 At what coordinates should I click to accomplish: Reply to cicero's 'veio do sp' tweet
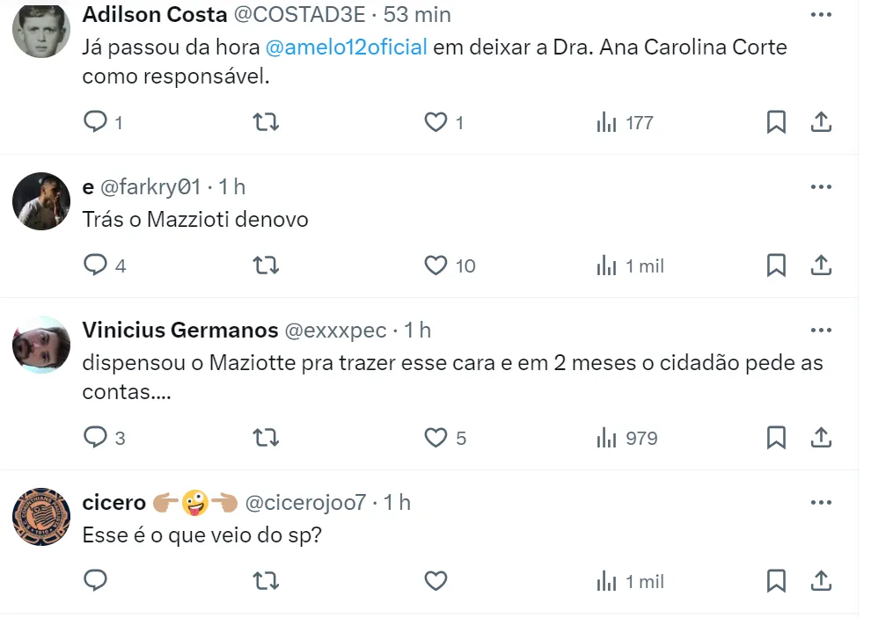(95, 581)
